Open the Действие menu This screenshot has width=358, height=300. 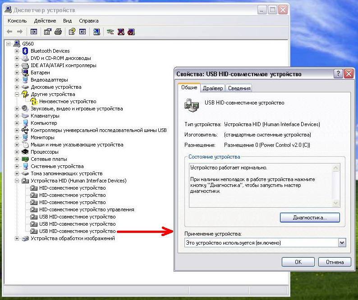[x=45, y=21]
